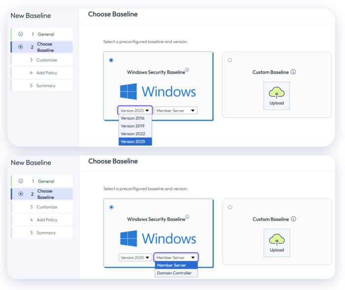Go to step 3 Customize in top panel
The height and width of the screenshot is (290, 345).
pos(41,60)
